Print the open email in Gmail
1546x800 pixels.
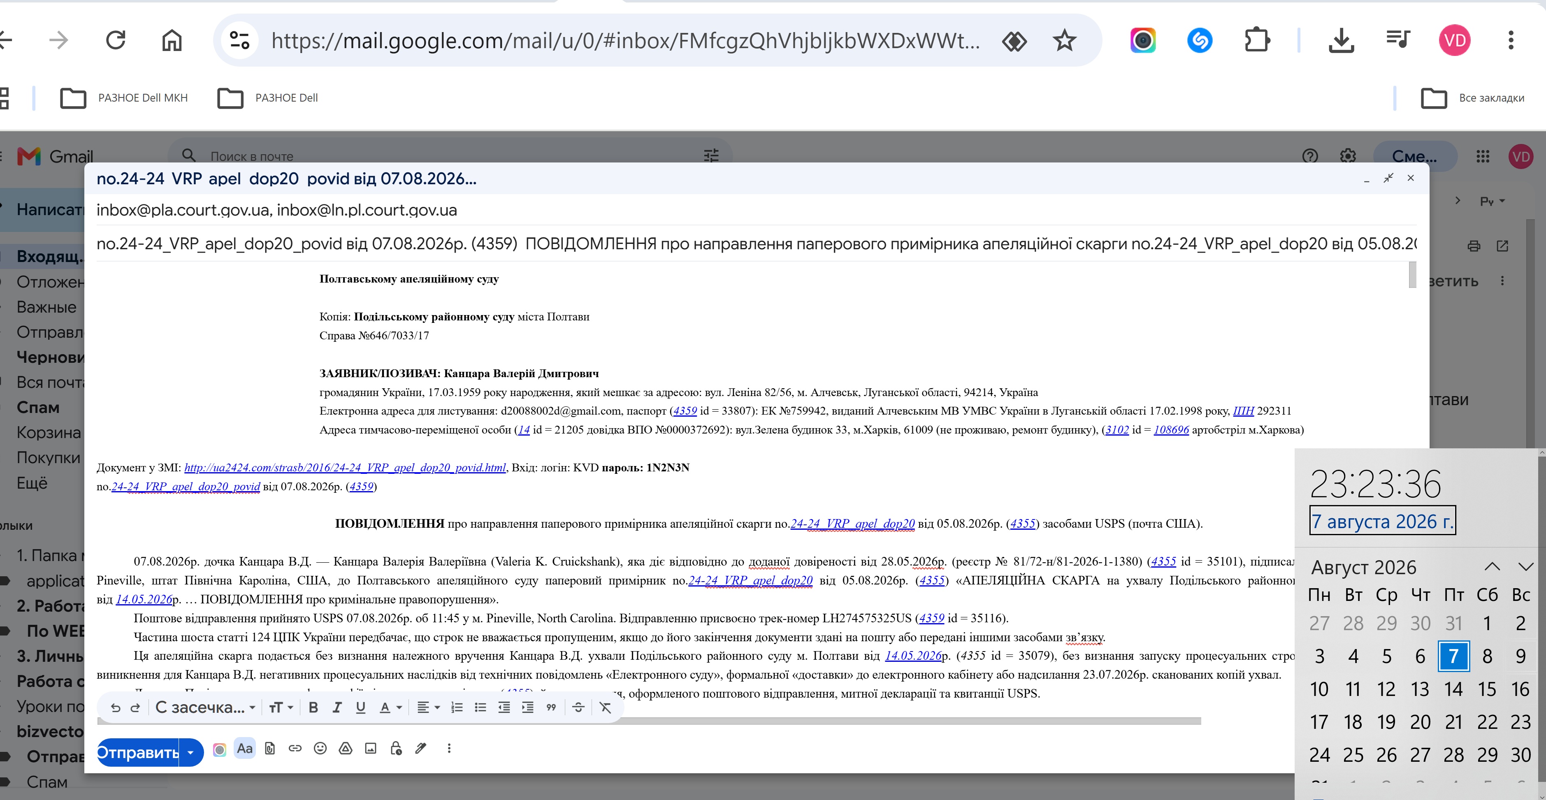click(x=1474, y=246)
